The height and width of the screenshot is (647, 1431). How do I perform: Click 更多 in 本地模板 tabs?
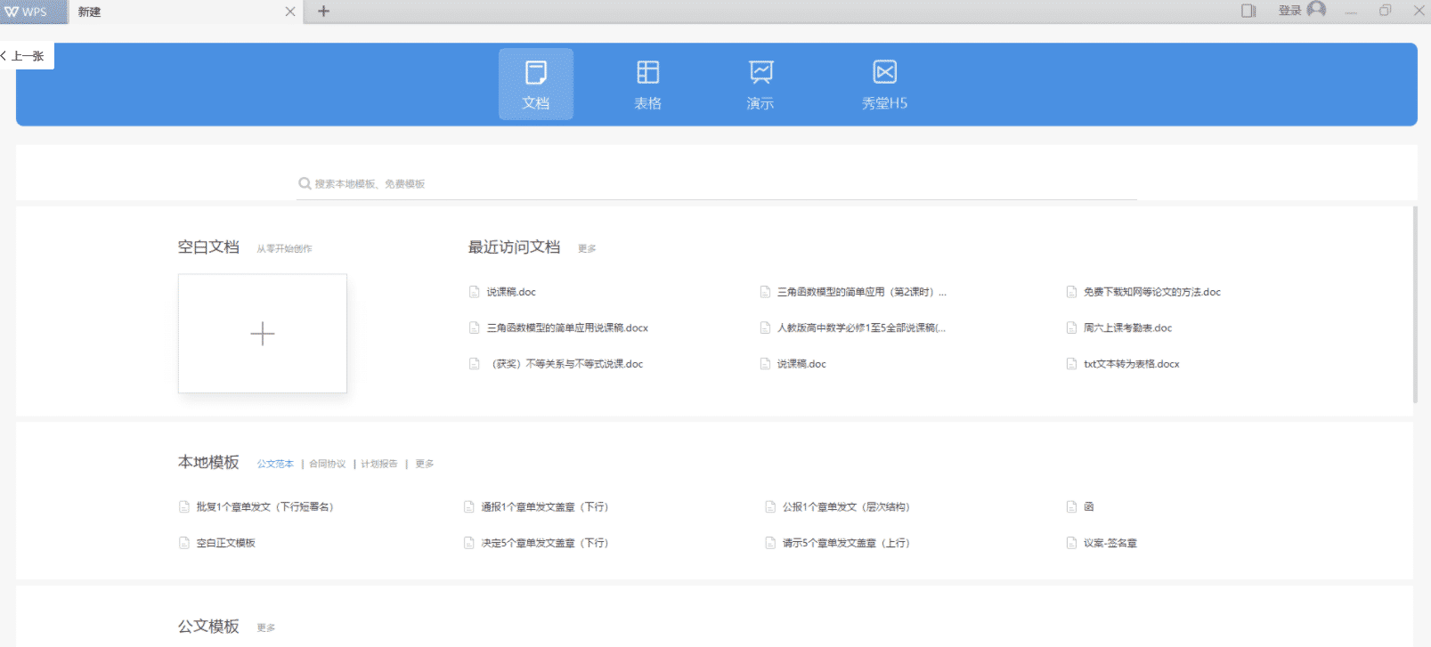tap(425, 464)
